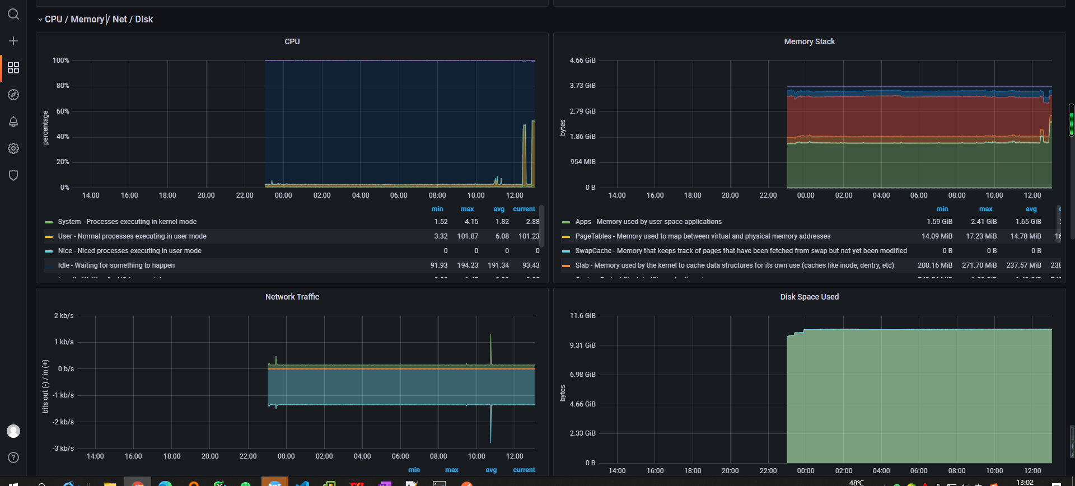
Task: Click green color swatch for System series
Action: tap(49, 222)
